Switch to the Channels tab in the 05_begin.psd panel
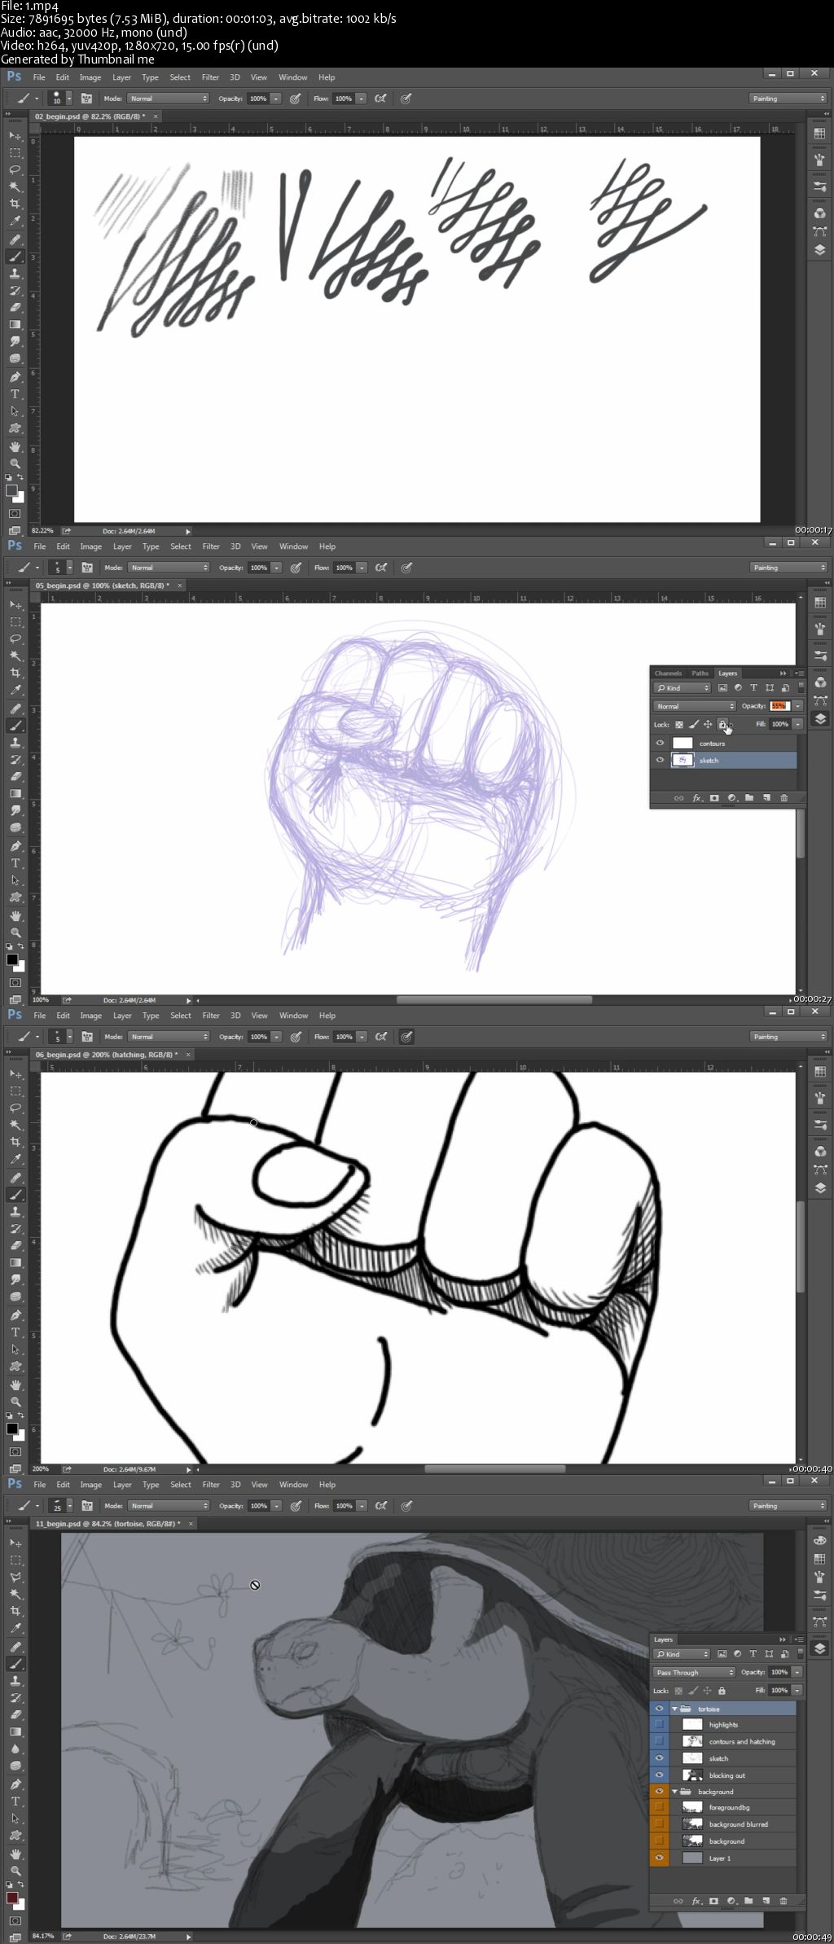The width and height of the screenshot is (834, 1944). 668,674
